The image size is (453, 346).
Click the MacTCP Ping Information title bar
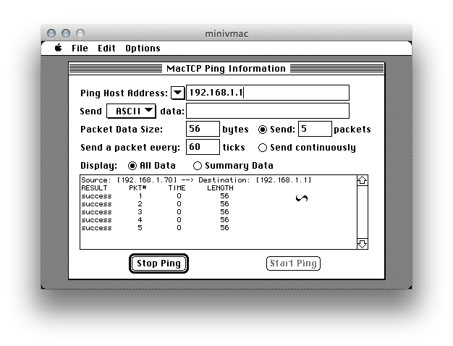(x=226, y=69)
